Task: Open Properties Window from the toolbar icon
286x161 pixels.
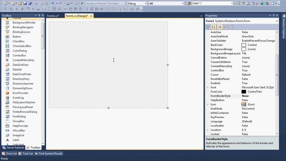Action: pos(243,4)
